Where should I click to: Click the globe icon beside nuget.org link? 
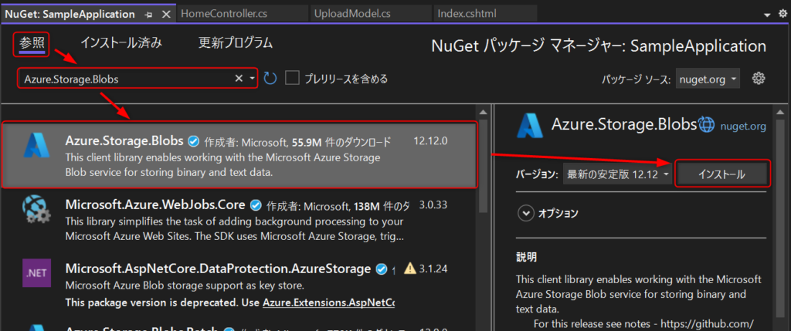coord(706,124)
